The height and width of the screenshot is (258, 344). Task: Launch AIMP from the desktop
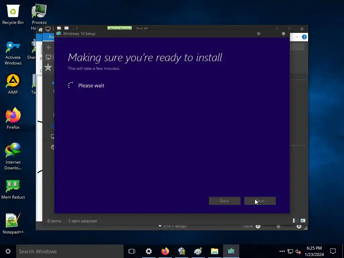coord(13,84)
